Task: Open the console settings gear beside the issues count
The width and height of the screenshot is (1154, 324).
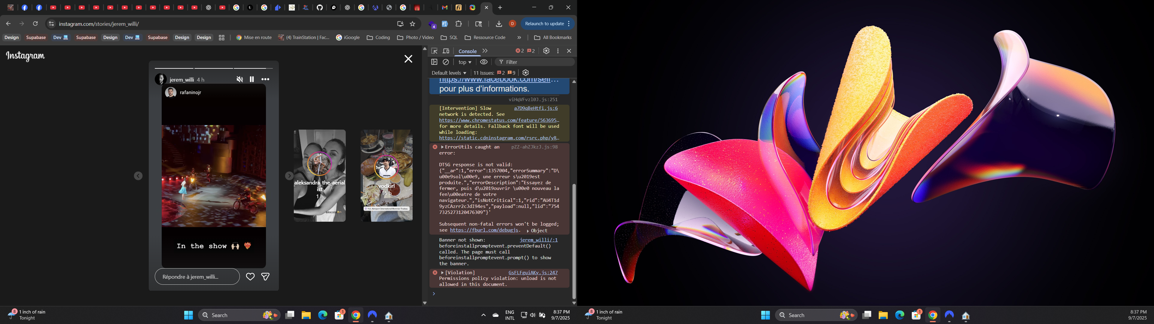Action: [x=526, y=73]
